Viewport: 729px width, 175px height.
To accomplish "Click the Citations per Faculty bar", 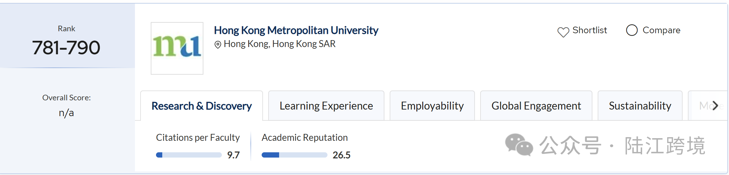I will pyautogui.click(x=189, y=155).
